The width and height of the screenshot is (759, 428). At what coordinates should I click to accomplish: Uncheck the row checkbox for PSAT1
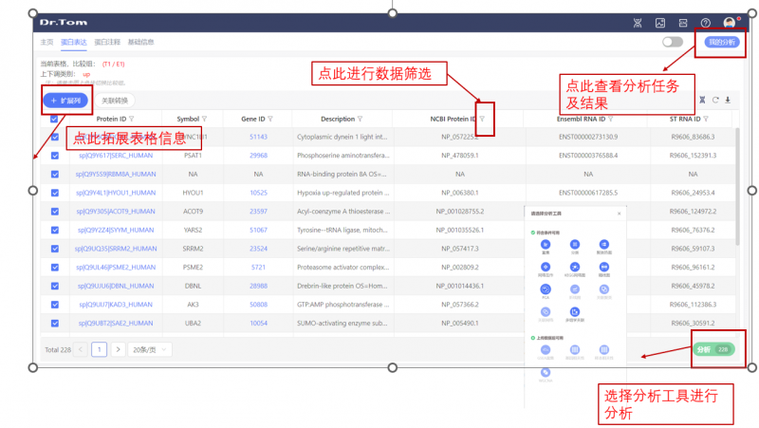(x=54, y=156)
